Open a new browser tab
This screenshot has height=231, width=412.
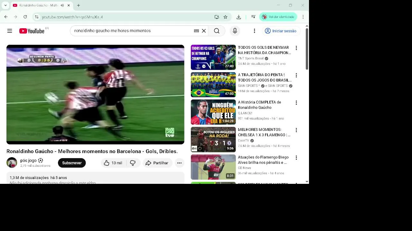click(79, 5)
